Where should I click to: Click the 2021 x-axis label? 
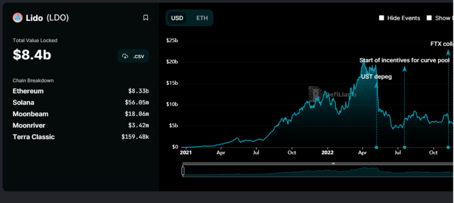click(x=185, y=152)
